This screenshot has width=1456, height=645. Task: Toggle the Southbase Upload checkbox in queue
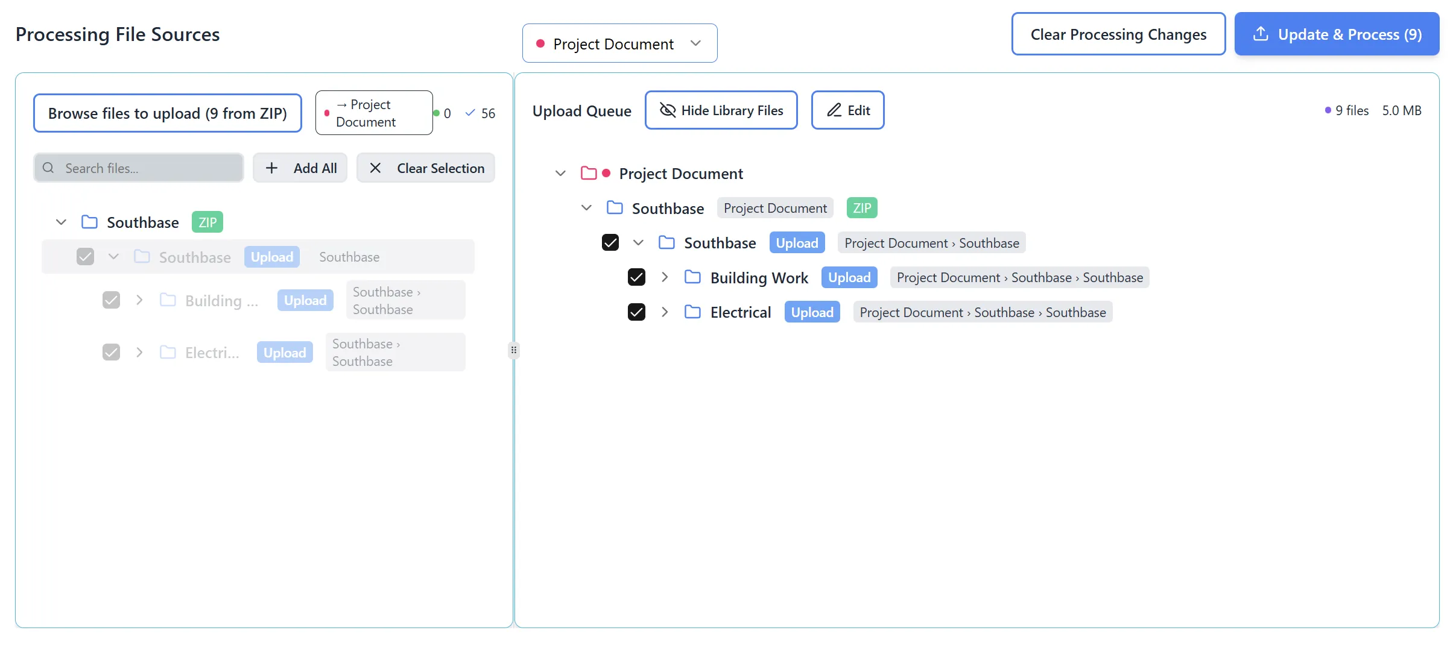610,243
